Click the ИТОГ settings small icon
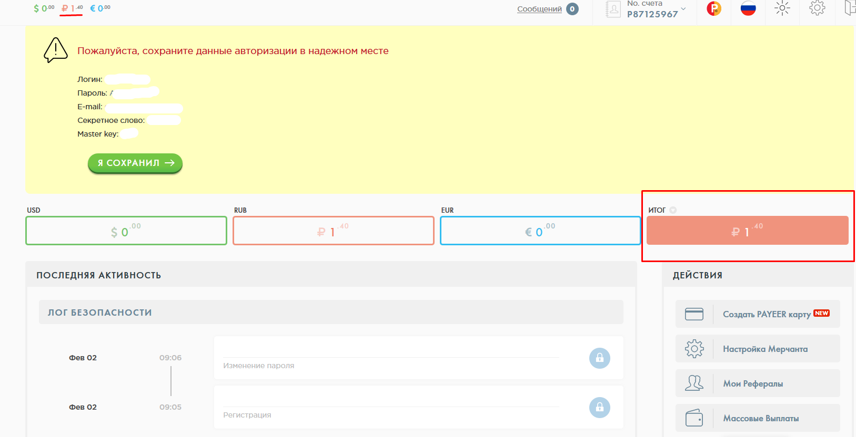 pos(673,210)
